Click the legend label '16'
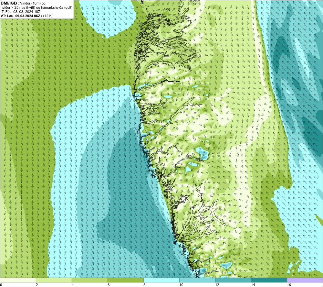Viewport: 323px width, 287px height. coord(288,285)
